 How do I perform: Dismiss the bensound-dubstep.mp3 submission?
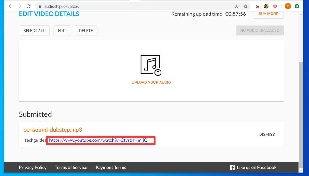(267, 135)
